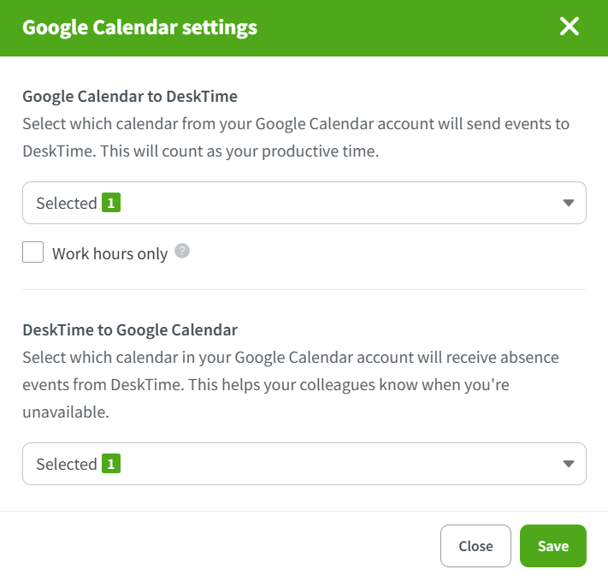Click the green count badge in first dropdown

click(110, 203)
